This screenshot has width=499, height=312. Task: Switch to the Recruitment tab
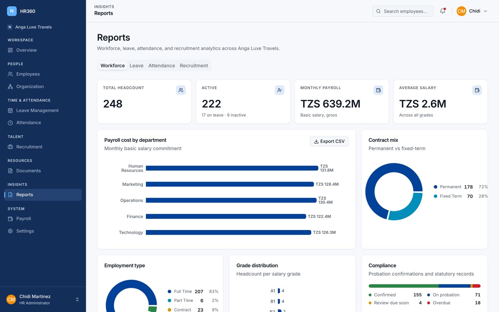194,66
